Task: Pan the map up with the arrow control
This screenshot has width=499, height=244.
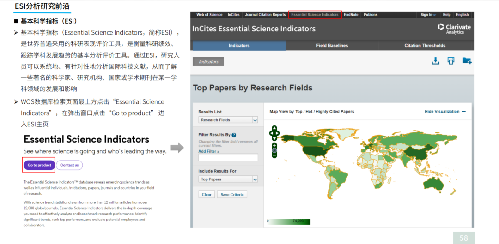Action: (274, 128)
